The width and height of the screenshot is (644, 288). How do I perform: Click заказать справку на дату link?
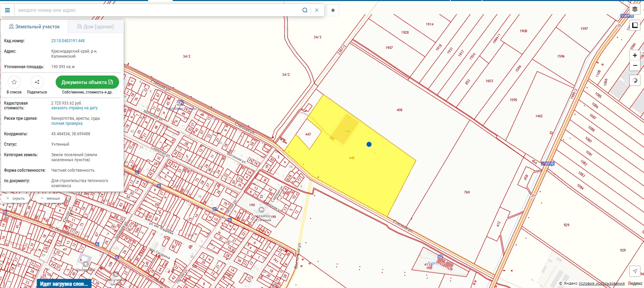pyautogui.click(x=74, y=108)
